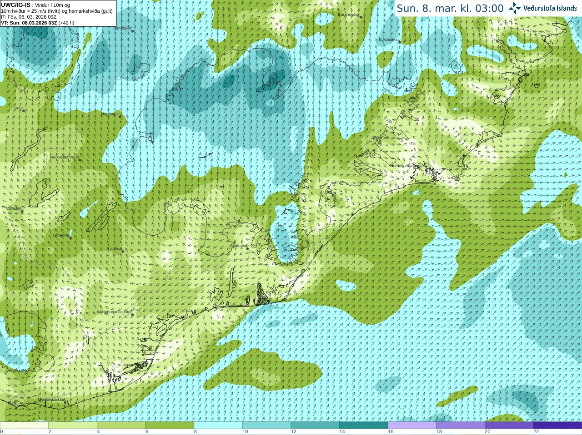
Task: Click the Vatnsfell station label
Action: point(14,208)
